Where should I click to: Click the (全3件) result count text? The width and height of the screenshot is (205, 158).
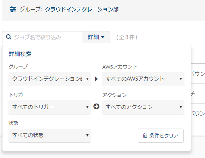[127, 37]
